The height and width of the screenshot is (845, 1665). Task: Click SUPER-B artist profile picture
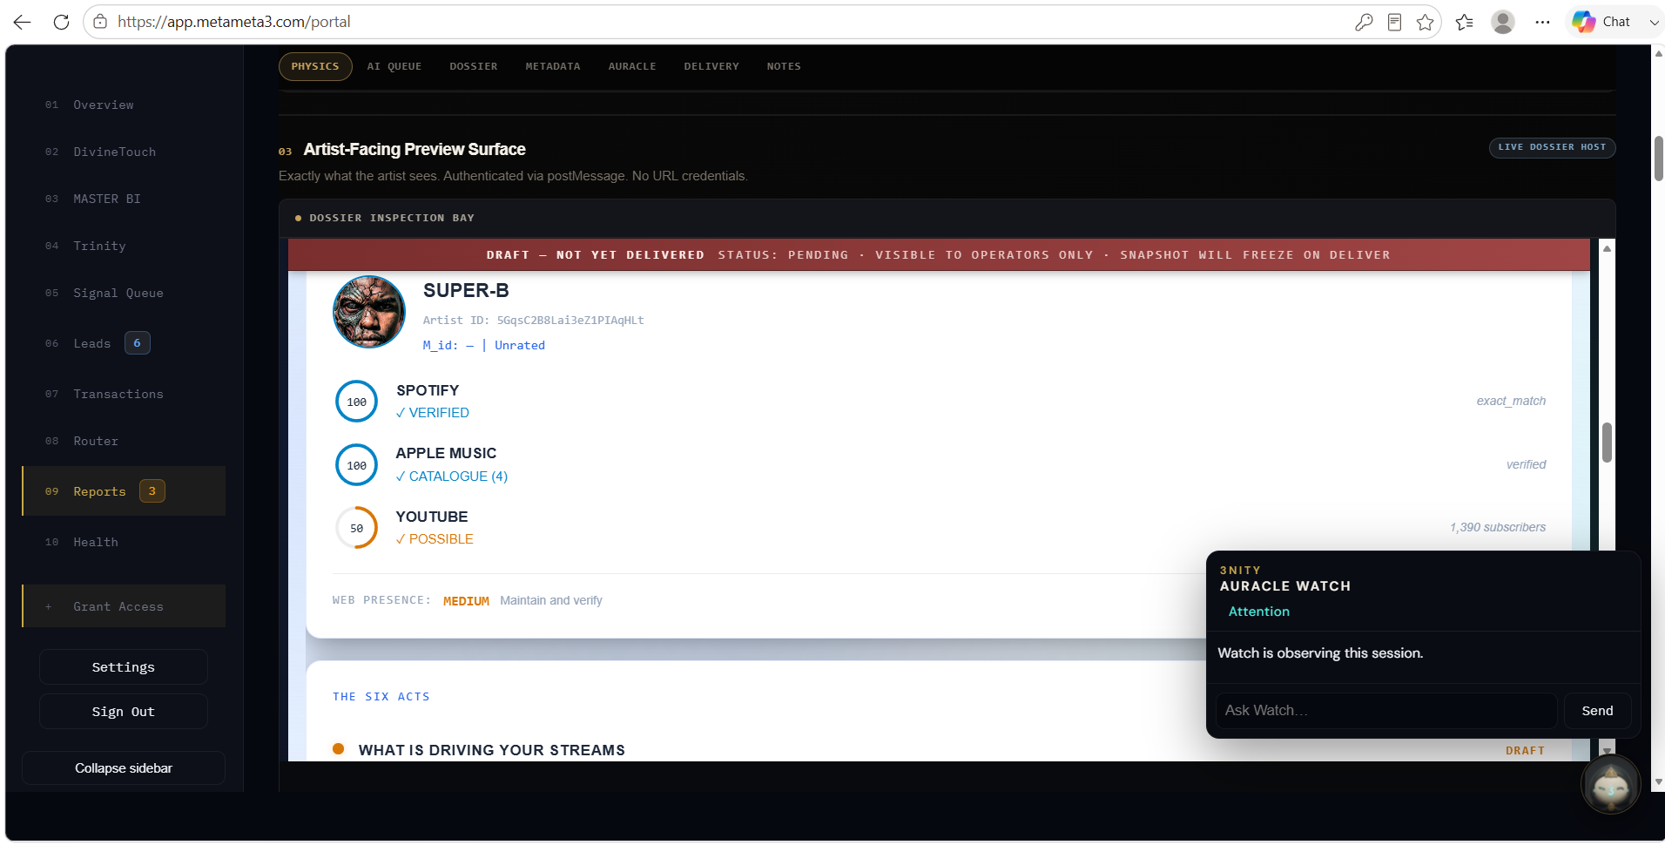369,312
